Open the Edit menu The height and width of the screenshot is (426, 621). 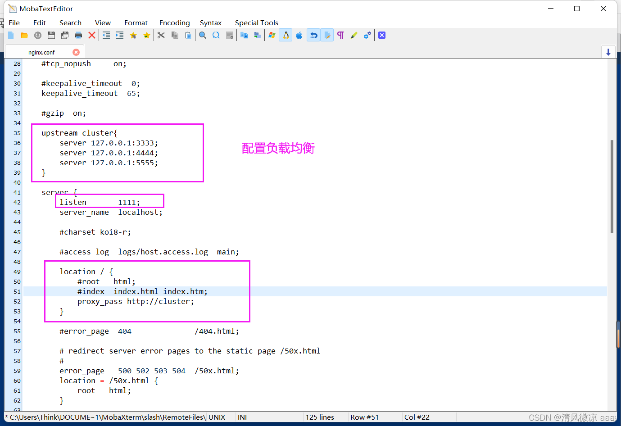tap(40, 23)
